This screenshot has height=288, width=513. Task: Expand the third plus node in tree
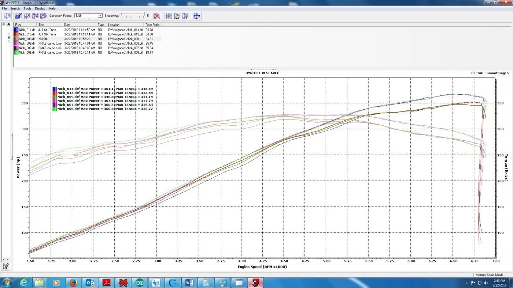[x=8, y=42]
